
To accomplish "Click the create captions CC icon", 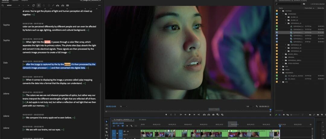I will tap(68, 5).
